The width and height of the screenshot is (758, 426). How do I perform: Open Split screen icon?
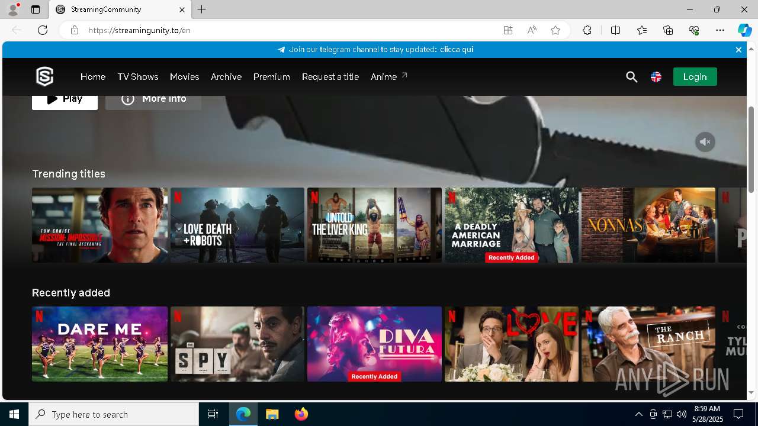[615, 30]
